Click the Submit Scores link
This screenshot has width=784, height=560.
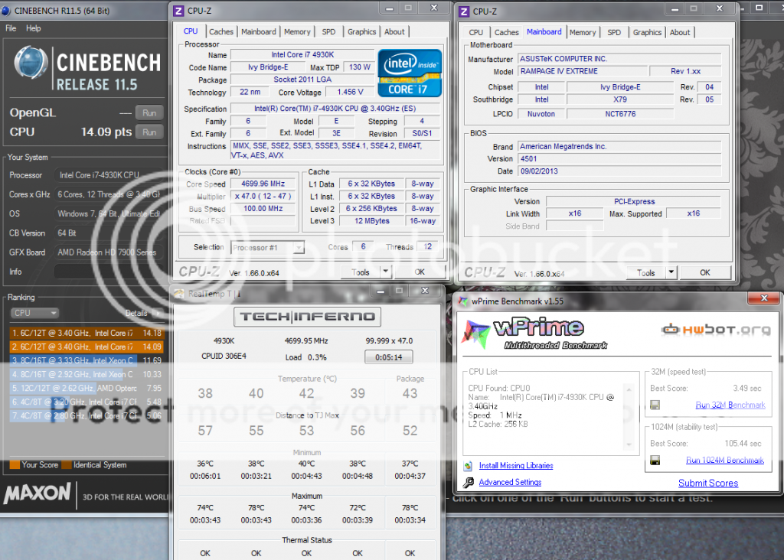click(x=708, y=483)
